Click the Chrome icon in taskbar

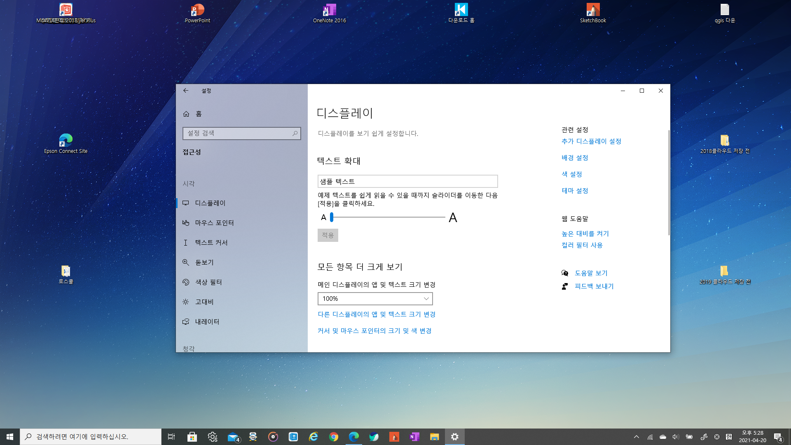click(334, 437)
